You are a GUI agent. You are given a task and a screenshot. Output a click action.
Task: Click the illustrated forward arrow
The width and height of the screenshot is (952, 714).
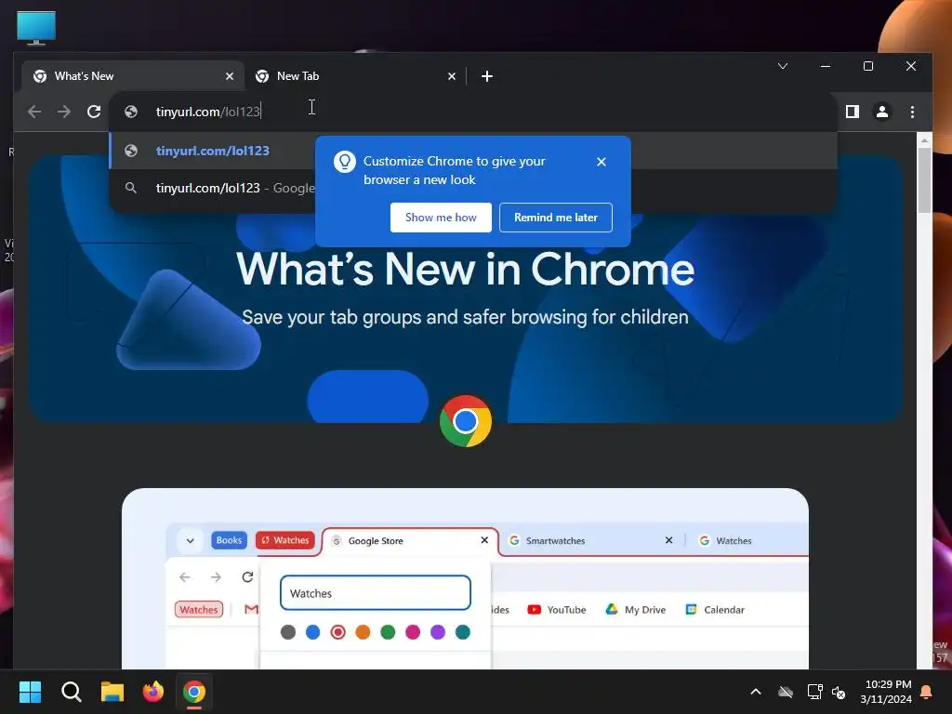point(216,576)
